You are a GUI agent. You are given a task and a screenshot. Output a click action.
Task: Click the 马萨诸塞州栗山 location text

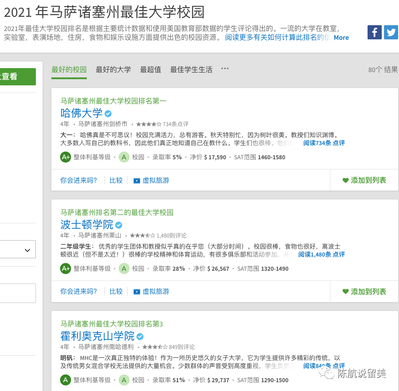(x=100, y=235)
